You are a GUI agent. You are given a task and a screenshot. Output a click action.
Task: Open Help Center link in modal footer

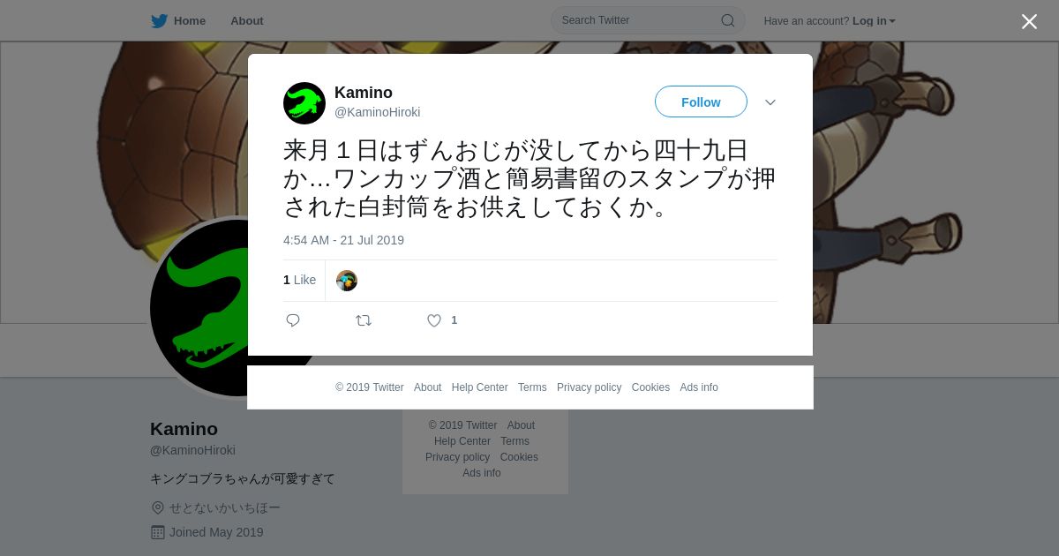click(x=479, y=387)
